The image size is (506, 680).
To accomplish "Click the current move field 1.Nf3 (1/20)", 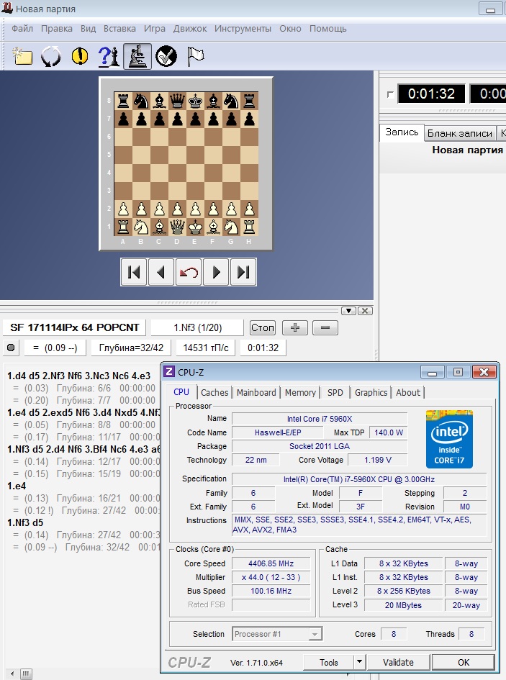I will [197, 327].
